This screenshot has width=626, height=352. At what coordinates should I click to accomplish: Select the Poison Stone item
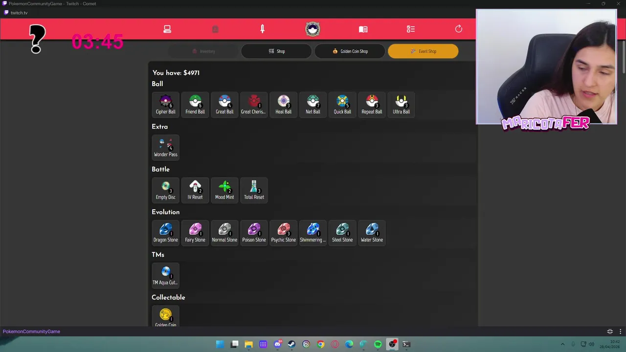pos(254,233)
